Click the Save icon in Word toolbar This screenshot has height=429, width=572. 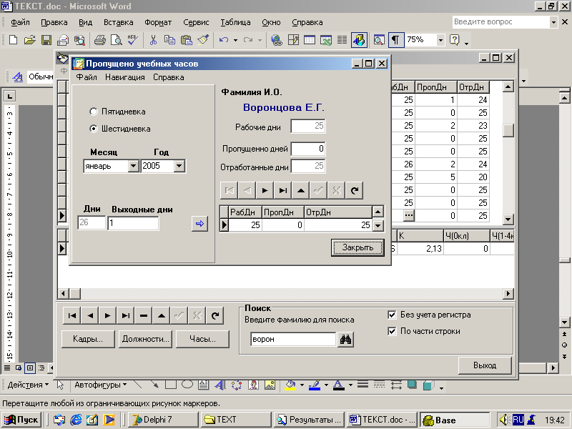tap(46, 40)
